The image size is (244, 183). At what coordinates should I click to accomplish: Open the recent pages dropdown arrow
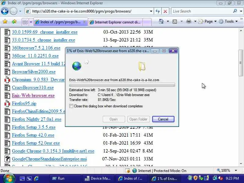(20, 11)
